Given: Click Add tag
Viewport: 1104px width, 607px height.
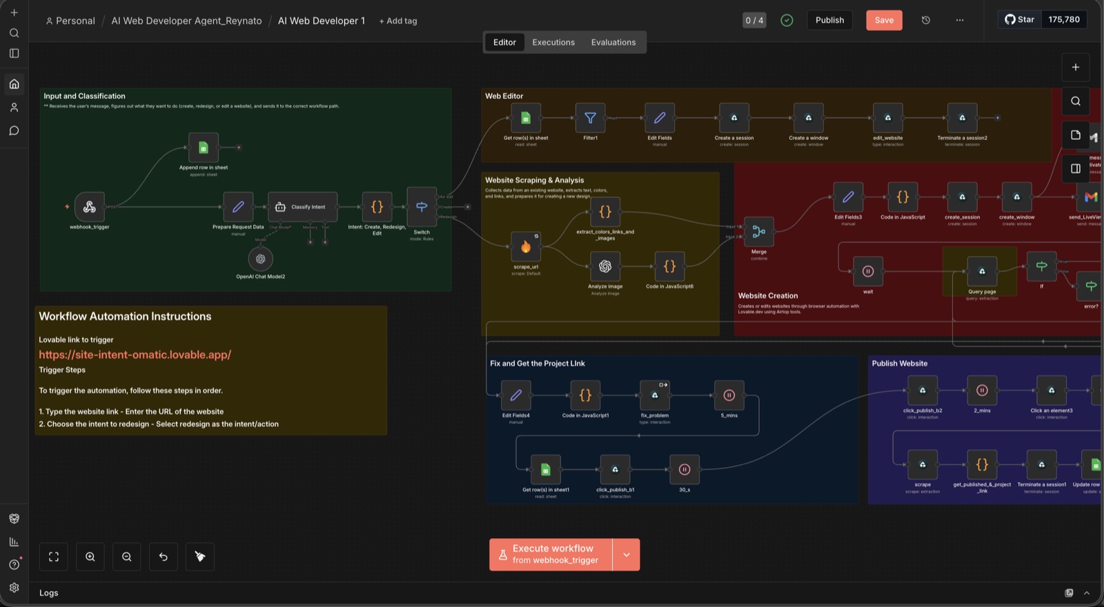Looking at the screenshot, I should 398,21.
